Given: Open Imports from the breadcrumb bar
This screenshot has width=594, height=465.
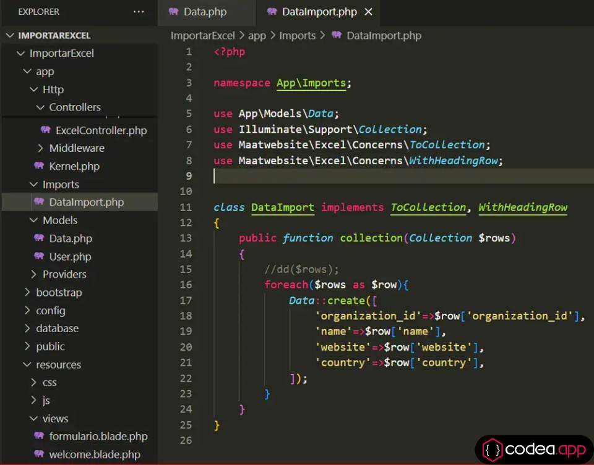Looking at the screenshot, I should 298,36.
